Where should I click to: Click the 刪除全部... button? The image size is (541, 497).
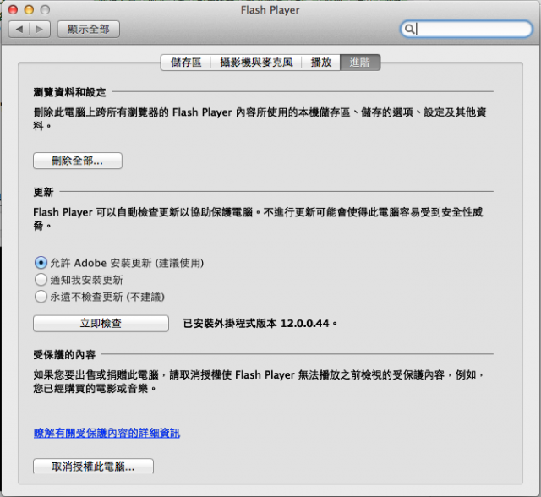pyautogui.click(x=78, y=161)
